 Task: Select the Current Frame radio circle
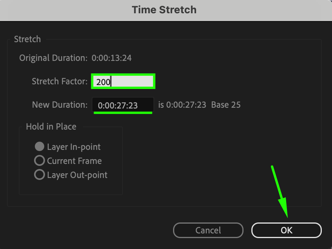(40, 160)
